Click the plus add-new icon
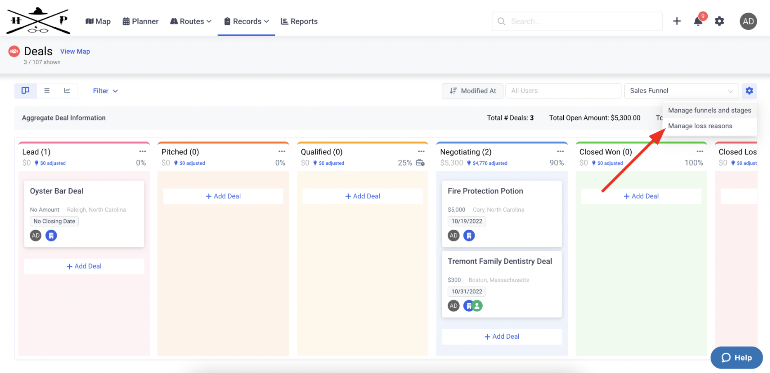The image size is (770, 373). 677,21
